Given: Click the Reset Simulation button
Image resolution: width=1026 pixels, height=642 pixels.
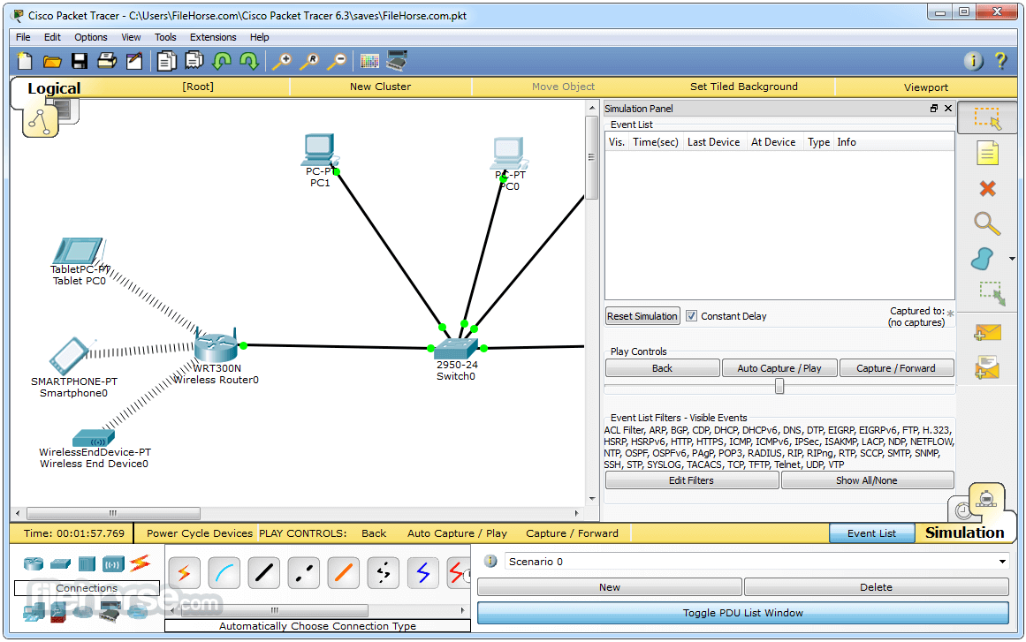Looking at the screenshot, I should pyautogui.click(x=642, y=316).
